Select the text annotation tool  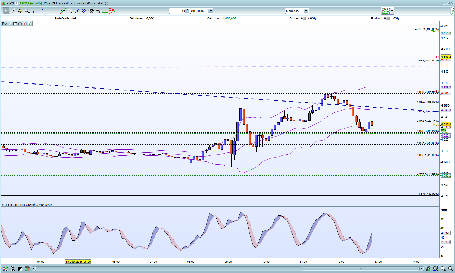click(x=70, y=11)
